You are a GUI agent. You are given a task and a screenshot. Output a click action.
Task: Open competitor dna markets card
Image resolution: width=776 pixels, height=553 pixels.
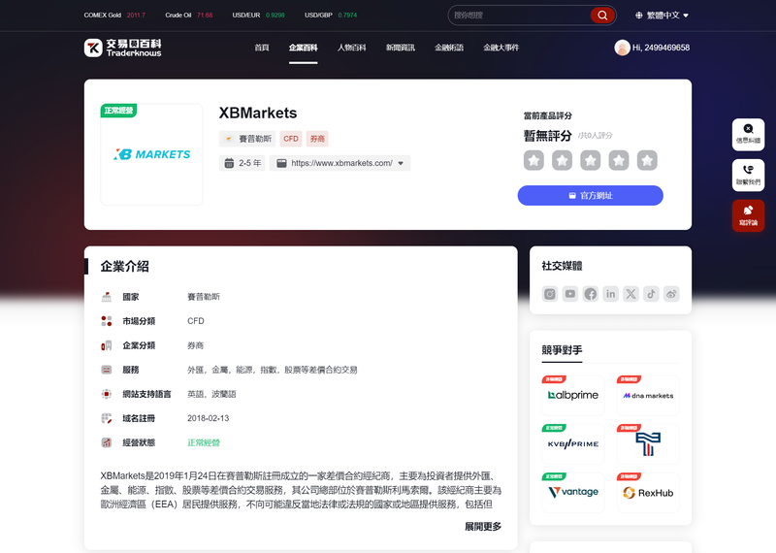tap(648, 395)
